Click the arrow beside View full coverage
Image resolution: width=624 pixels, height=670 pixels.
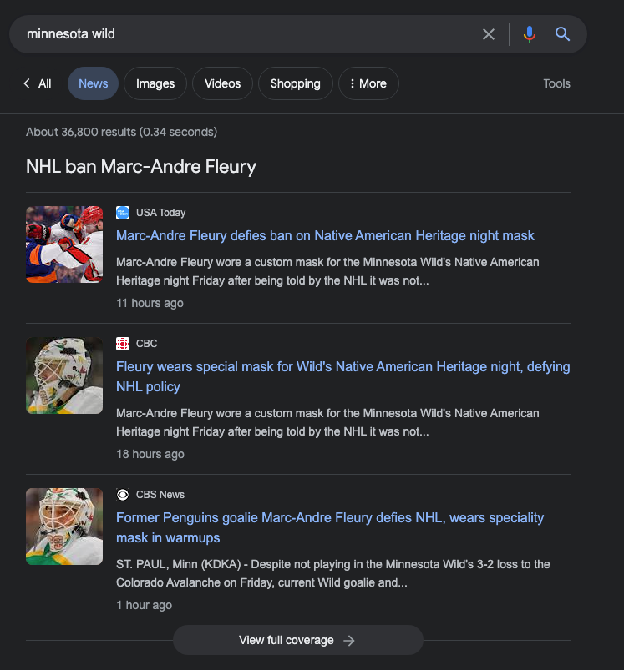pos(349,641)
